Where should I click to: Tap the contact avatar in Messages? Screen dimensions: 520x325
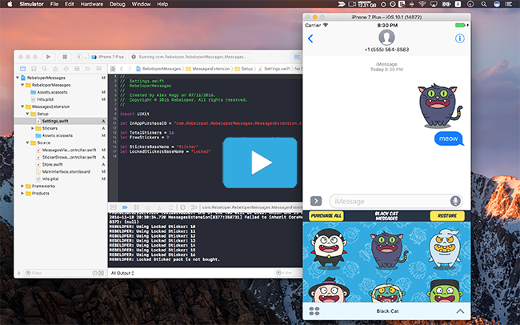point(386,37)
